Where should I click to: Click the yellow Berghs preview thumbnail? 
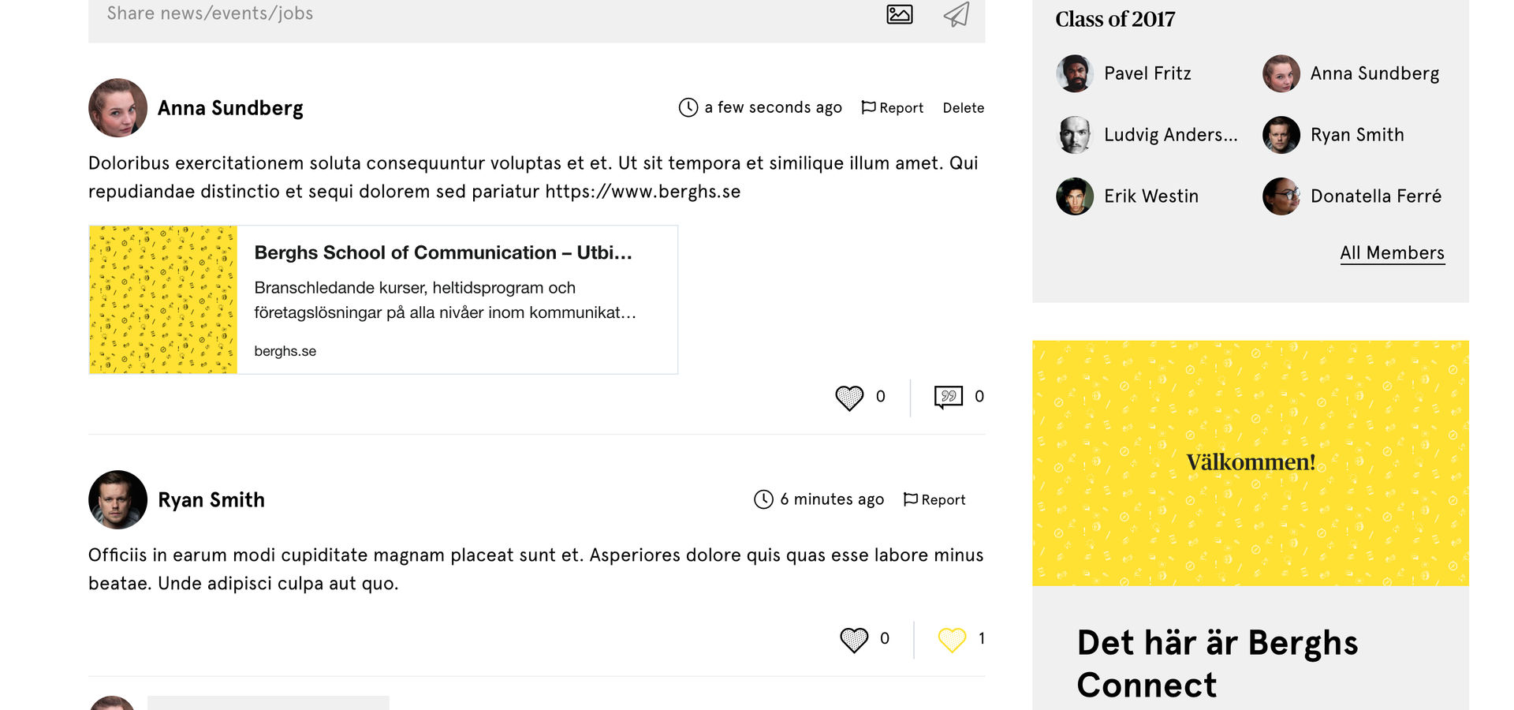pyautogui.click(x=163, y=300)
